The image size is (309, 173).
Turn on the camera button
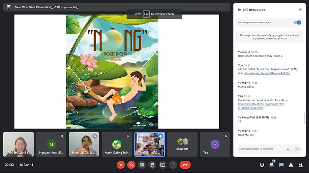(x=131, y=165)
